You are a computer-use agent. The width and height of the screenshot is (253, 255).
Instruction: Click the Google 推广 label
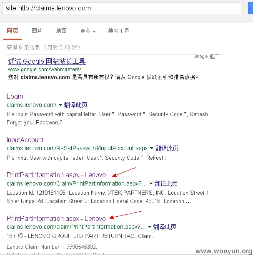[206, 56]
